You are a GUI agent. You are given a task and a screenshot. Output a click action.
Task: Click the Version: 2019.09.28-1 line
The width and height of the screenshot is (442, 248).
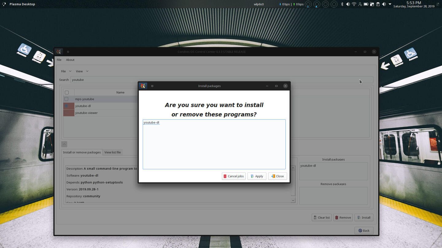point(82,189)
